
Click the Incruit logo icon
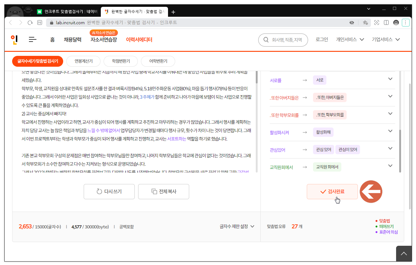14,40
